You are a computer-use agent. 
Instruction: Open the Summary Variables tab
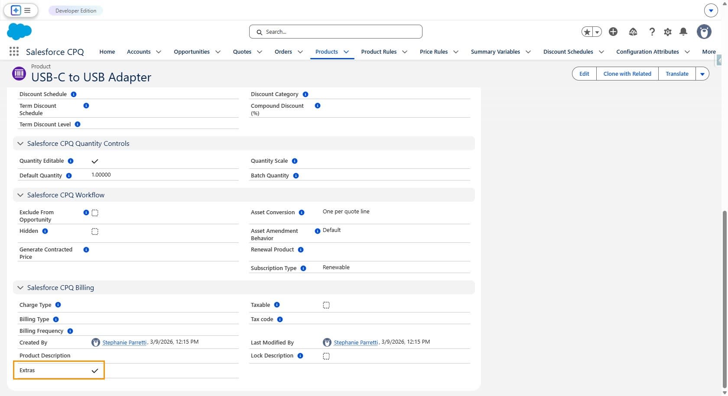pyautogui.click(x=495, y=52)
